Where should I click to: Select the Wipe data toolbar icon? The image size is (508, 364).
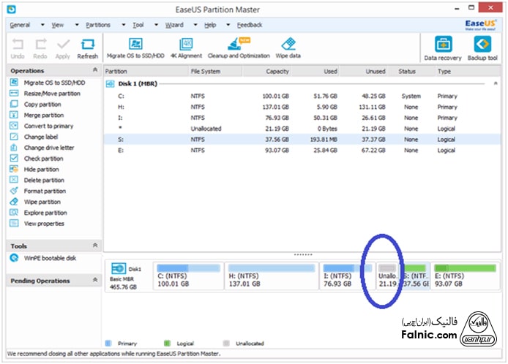[x=288, y=44]
